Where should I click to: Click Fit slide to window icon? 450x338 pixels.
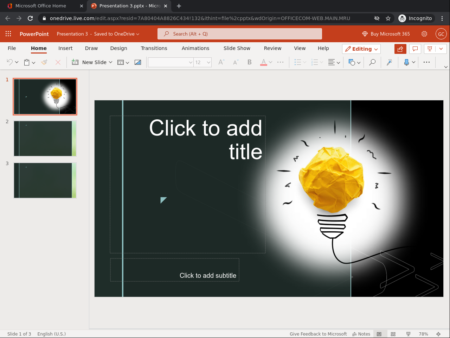[x=438, y=334]
